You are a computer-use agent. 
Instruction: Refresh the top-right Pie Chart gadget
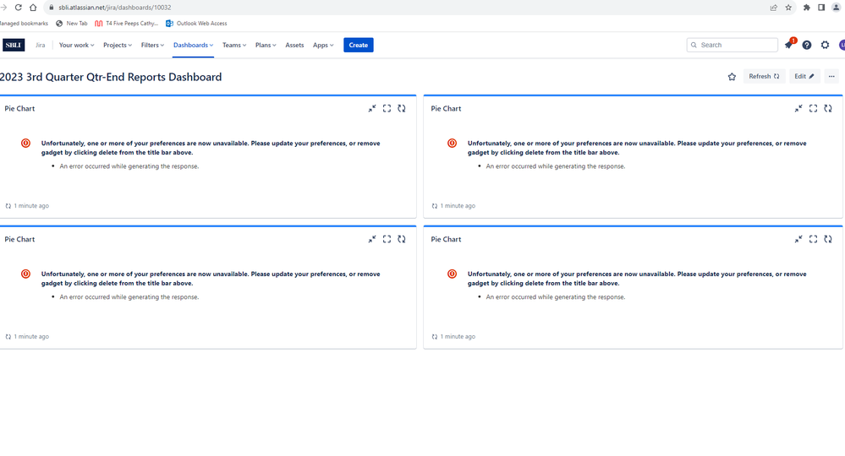click(x=828, y=109)
